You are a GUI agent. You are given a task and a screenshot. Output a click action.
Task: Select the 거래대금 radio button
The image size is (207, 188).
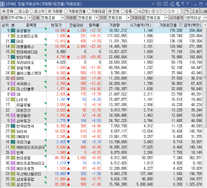pyautogui.click(x=89, y=11)
